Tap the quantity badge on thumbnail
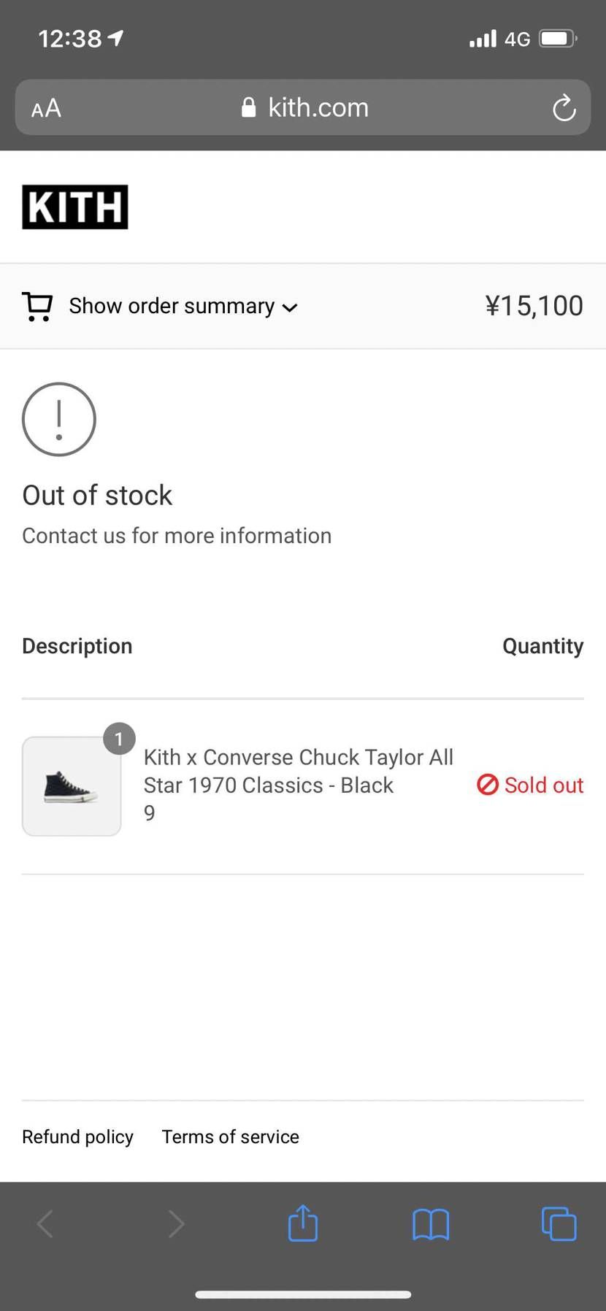 point(119,739)
